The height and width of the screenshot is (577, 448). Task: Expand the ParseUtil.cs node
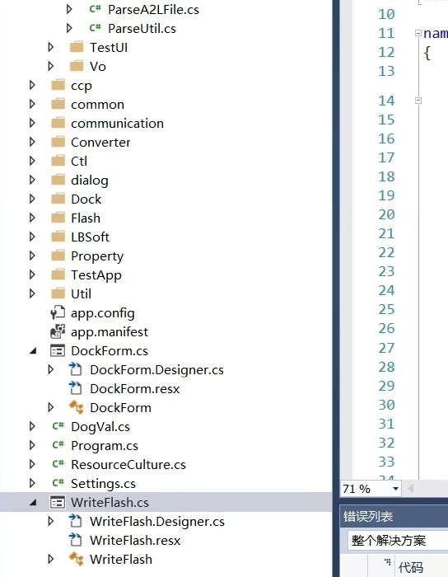(69, 28)
